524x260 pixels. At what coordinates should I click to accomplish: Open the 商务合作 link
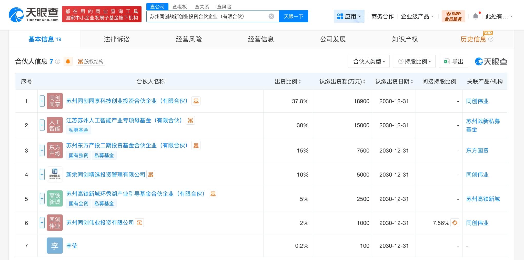pyautogui.click(x=382, y=16)
